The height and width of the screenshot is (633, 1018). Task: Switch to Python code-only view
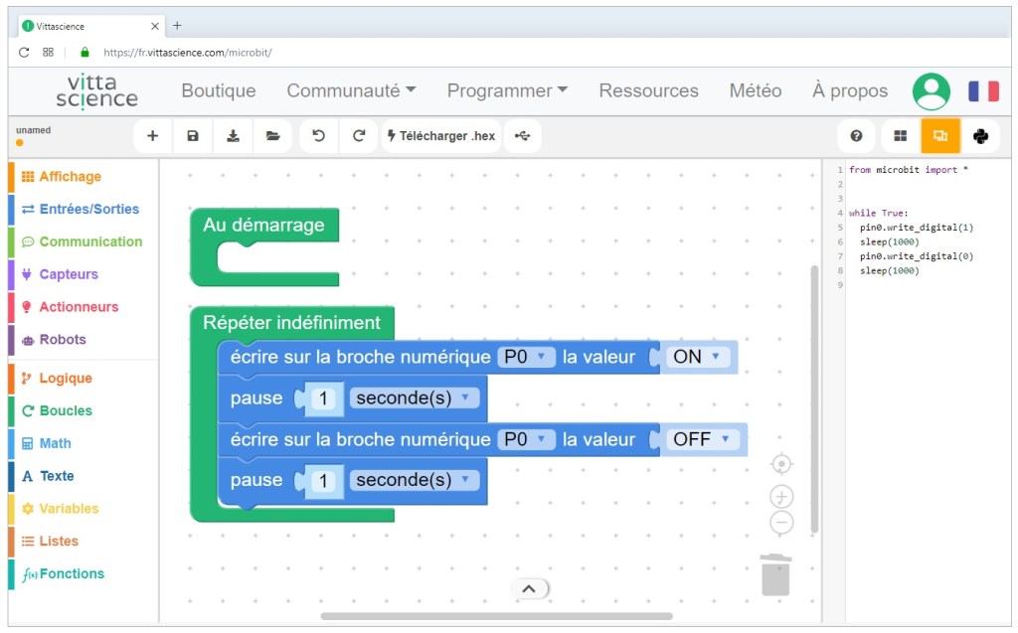tap(980, 136)
